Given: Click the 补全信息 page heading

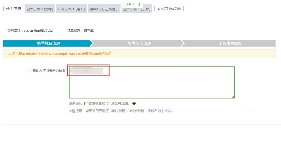Looking at the screenshot, I should tap(13, 9).
